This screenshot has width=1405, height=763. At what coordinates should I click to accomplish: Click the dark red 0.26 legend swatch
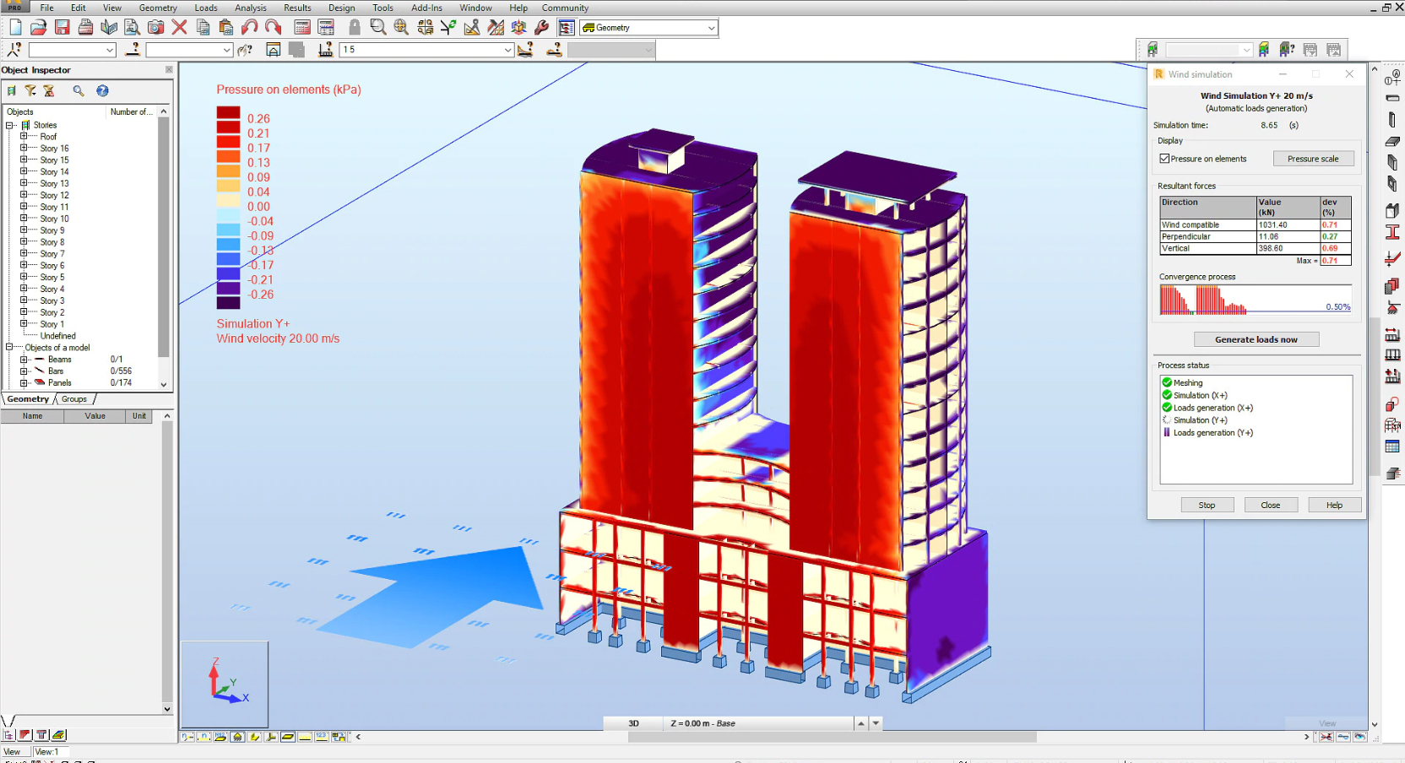(228, 112)
